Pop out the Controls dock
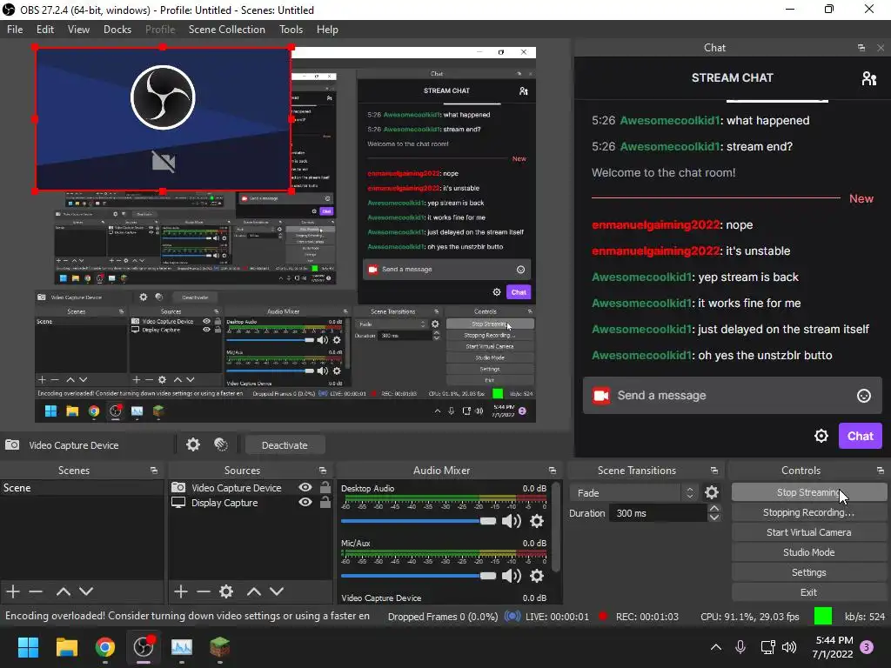The height and width of the screenshot is (668, 891). coord(881,471)
